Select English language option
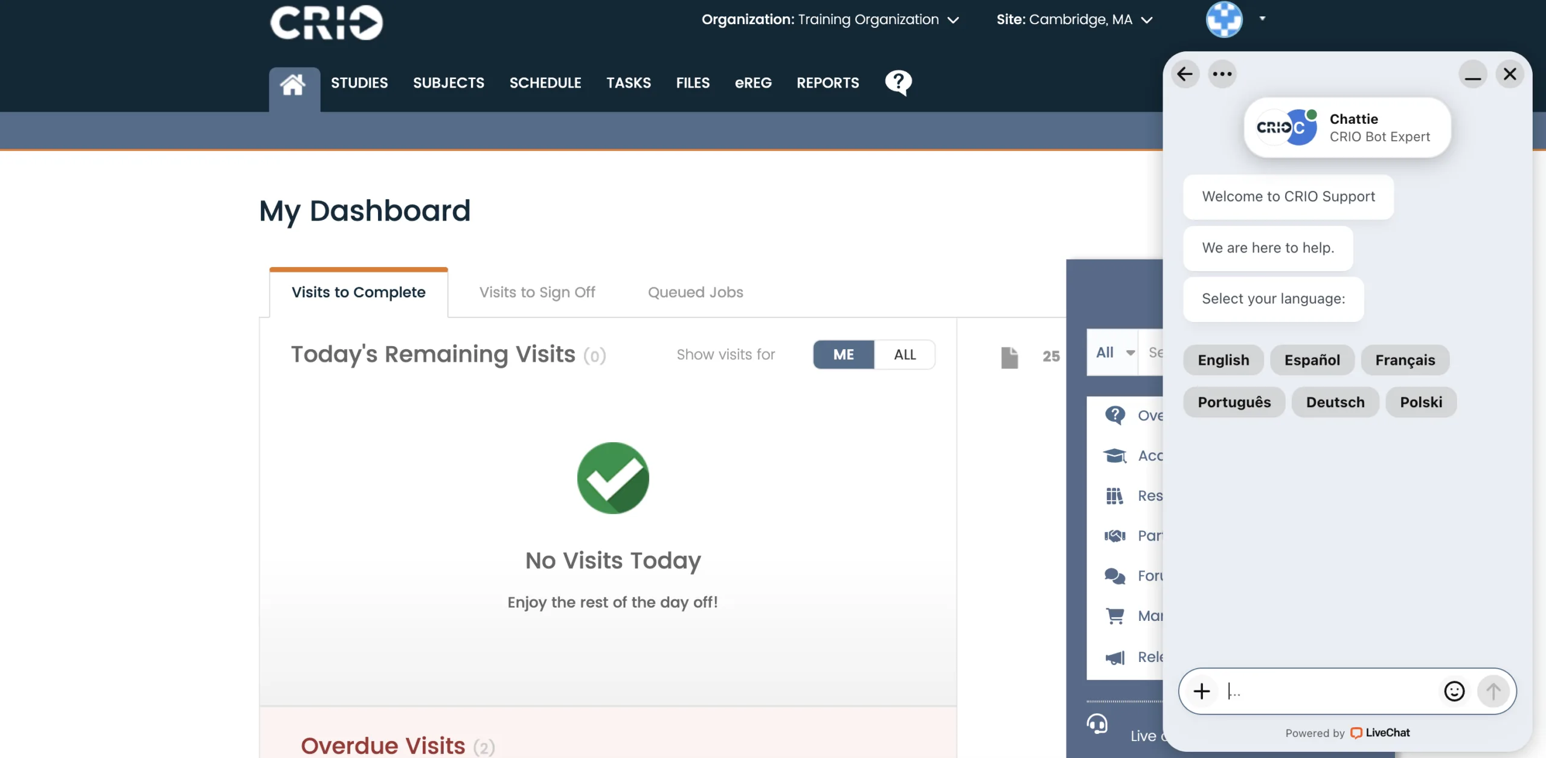 tap(1223, 360)
